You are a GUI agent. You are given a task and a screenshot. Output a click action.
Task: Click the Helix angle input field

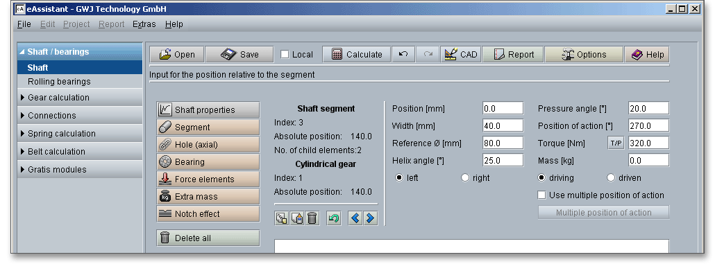[x=503, y=160]
